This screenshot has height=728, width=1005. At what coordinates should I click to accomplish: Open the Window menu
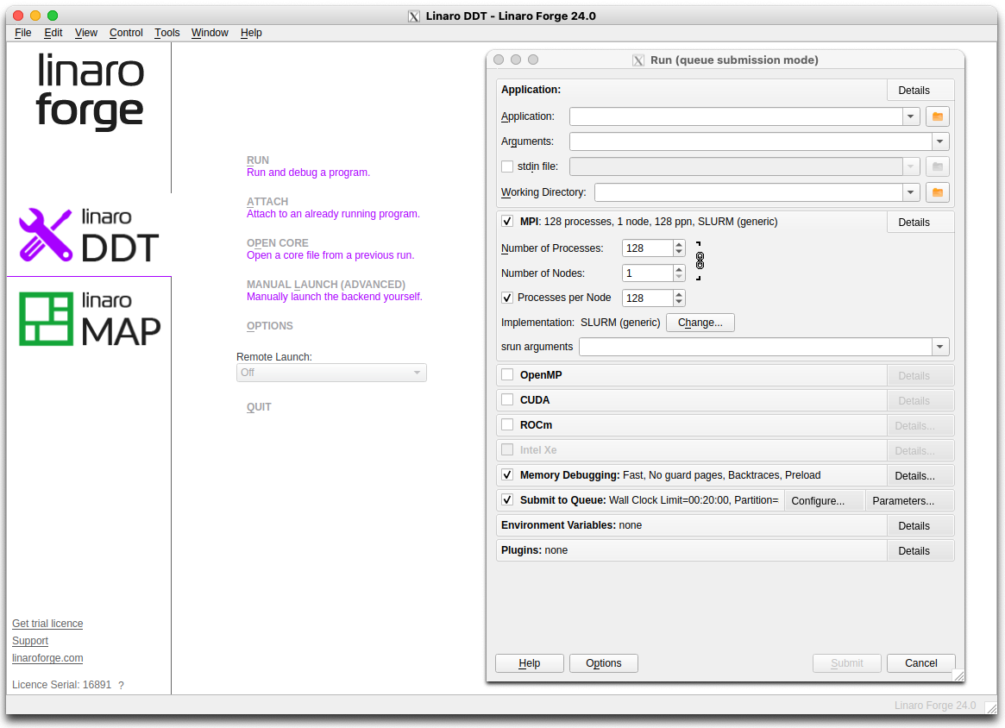point(210,33)
